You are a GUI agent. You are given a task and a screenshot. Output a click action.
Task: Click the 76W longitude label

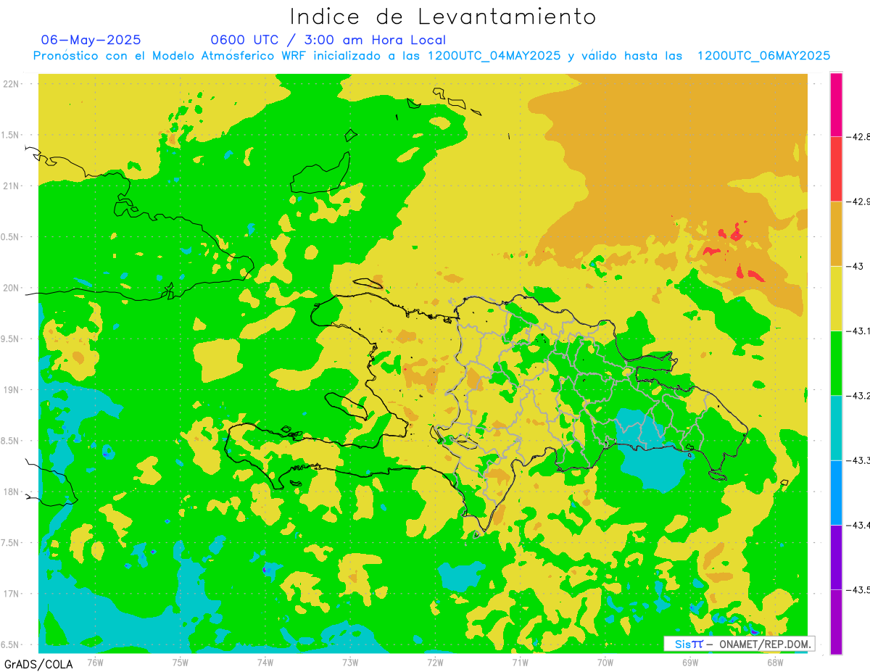[x=95, y=662]
